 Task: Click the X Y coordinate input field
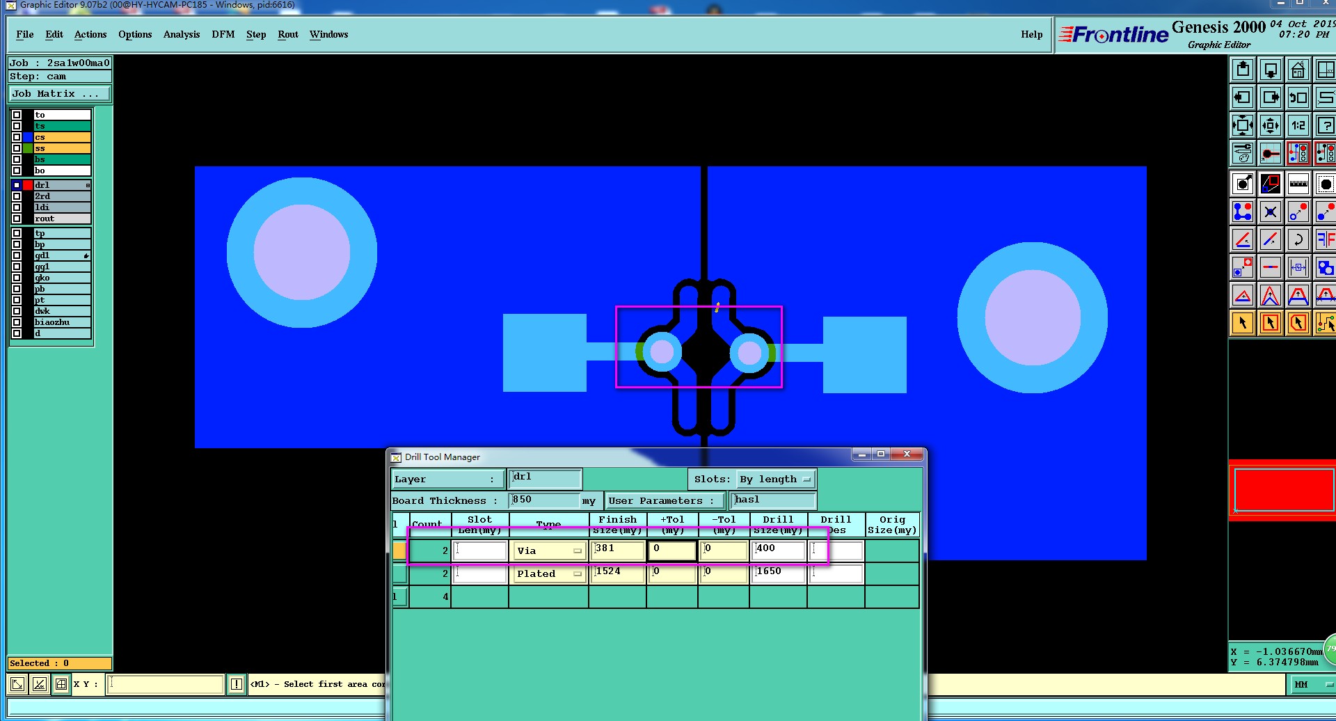[x=166, y=684]
